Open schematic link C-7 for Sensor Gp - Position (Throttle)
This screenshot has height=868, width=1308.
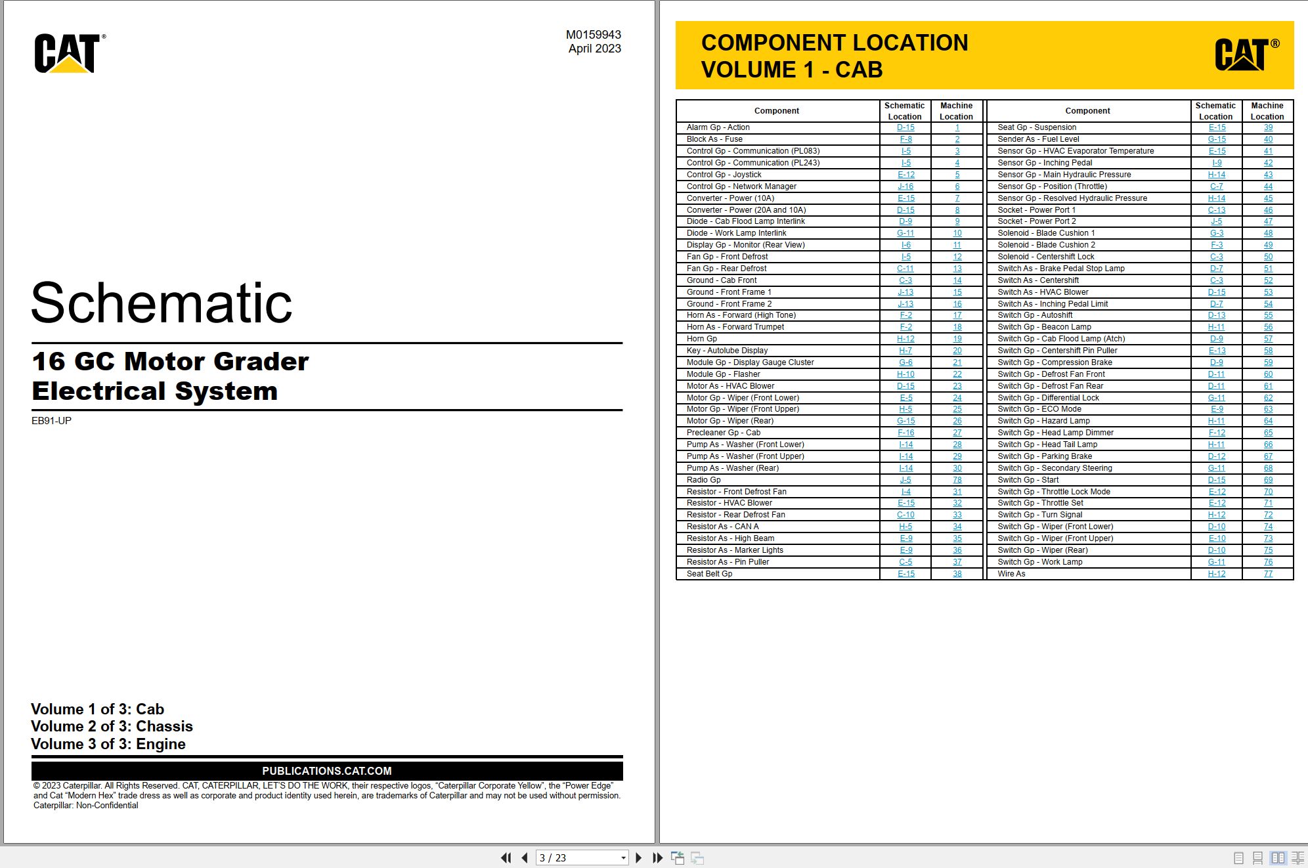pos(1217,186)
